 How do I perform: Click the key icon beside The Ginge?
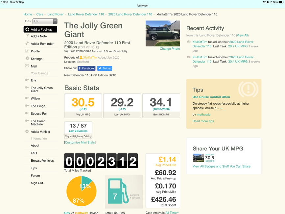[x=27, y=106]
